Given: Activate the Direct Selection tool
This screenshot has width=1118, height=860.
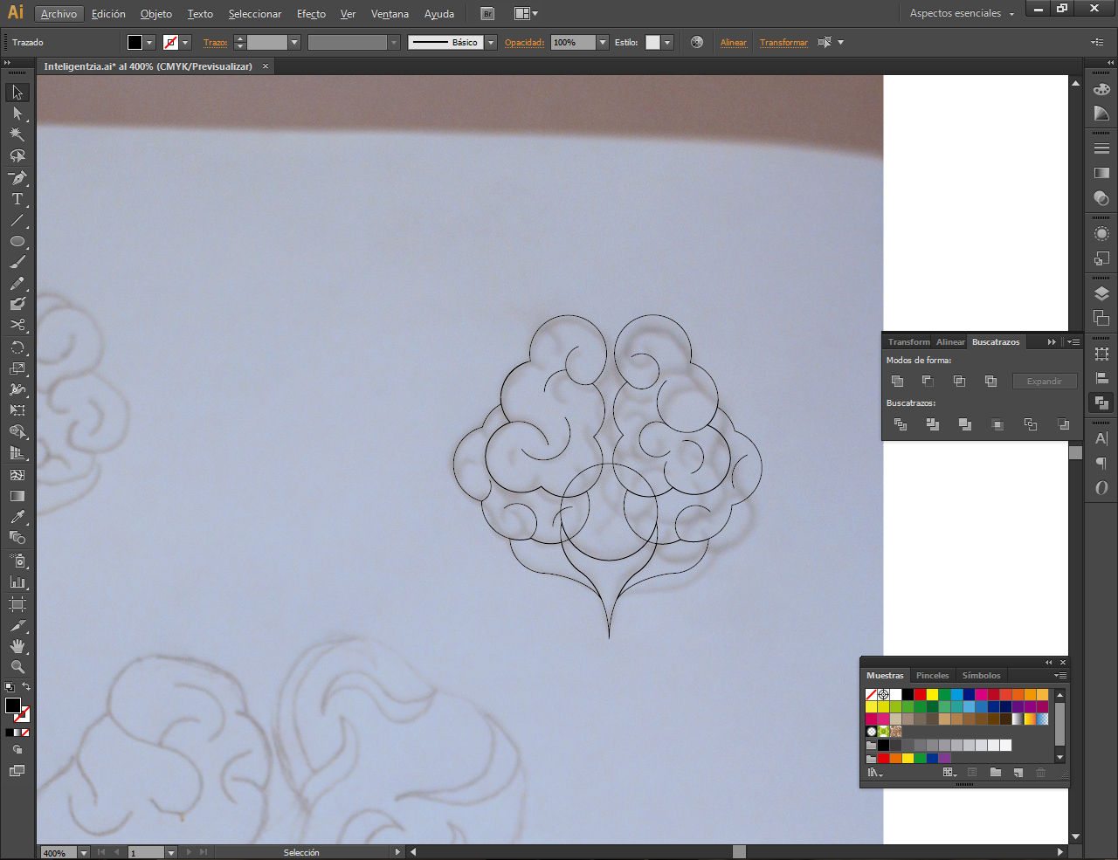Looking at the screenshot, I should pyautogui.click(x=17, y=114).
